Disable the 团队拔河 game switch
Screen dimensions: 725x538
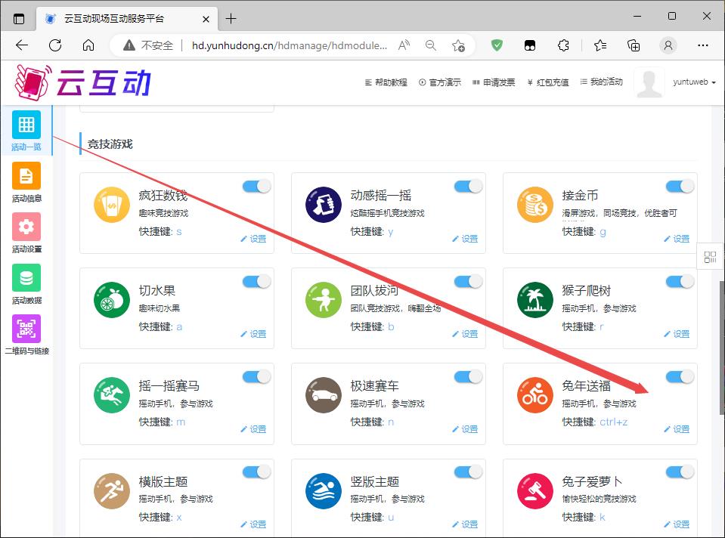click(468, 282)
